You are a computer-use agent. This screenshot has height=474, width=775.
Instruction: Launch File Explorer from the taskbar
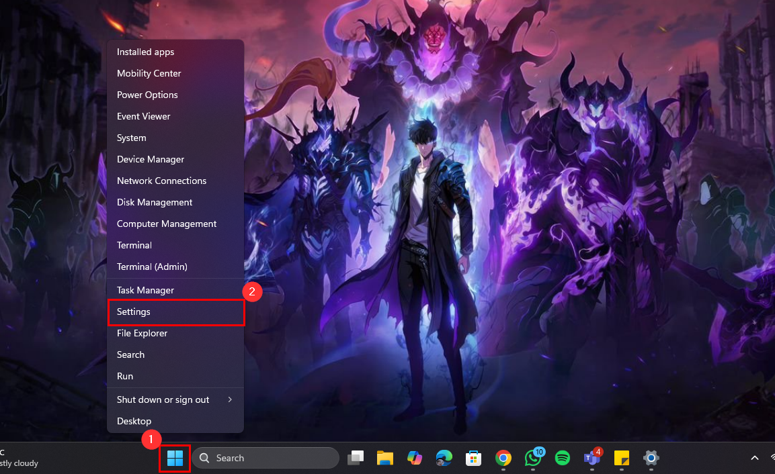click(384, 459)
